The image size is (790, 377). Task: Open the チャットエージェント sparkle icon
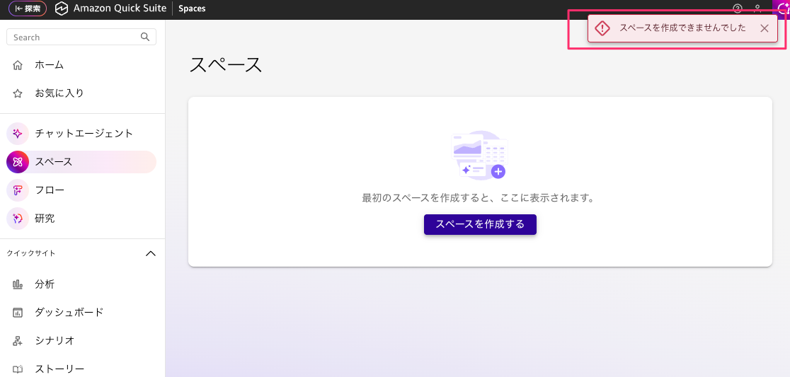pos(18,134)
